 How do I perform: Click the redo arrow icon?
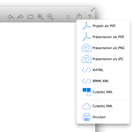20,17
